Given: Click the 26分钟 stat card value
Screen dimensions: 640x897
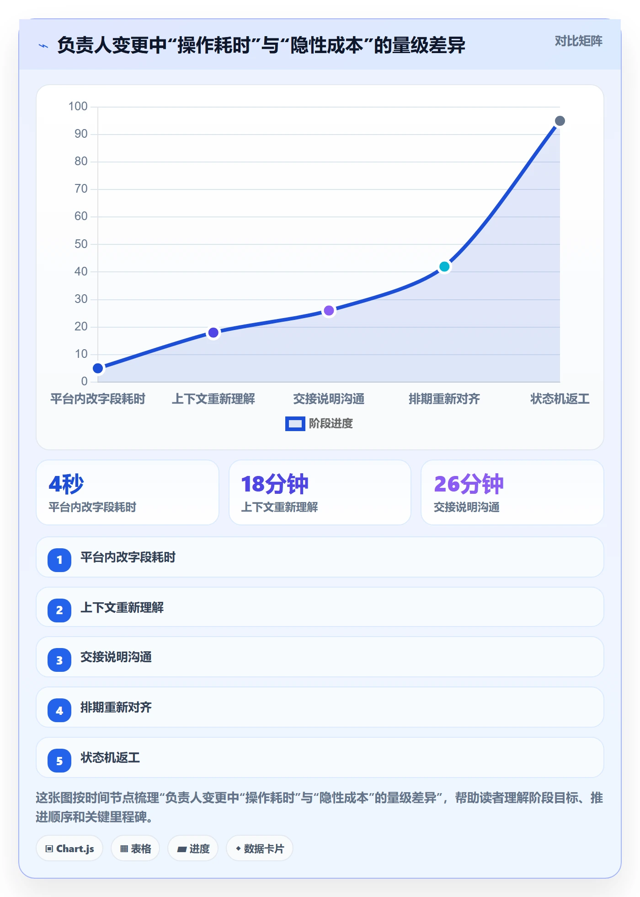Looking at the screenshot, I should click(x=469, y=484).
